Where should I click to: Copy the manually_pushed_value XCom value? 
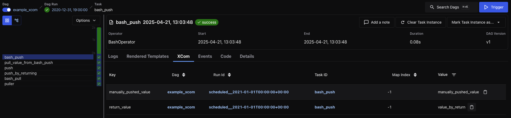[485, 92]
